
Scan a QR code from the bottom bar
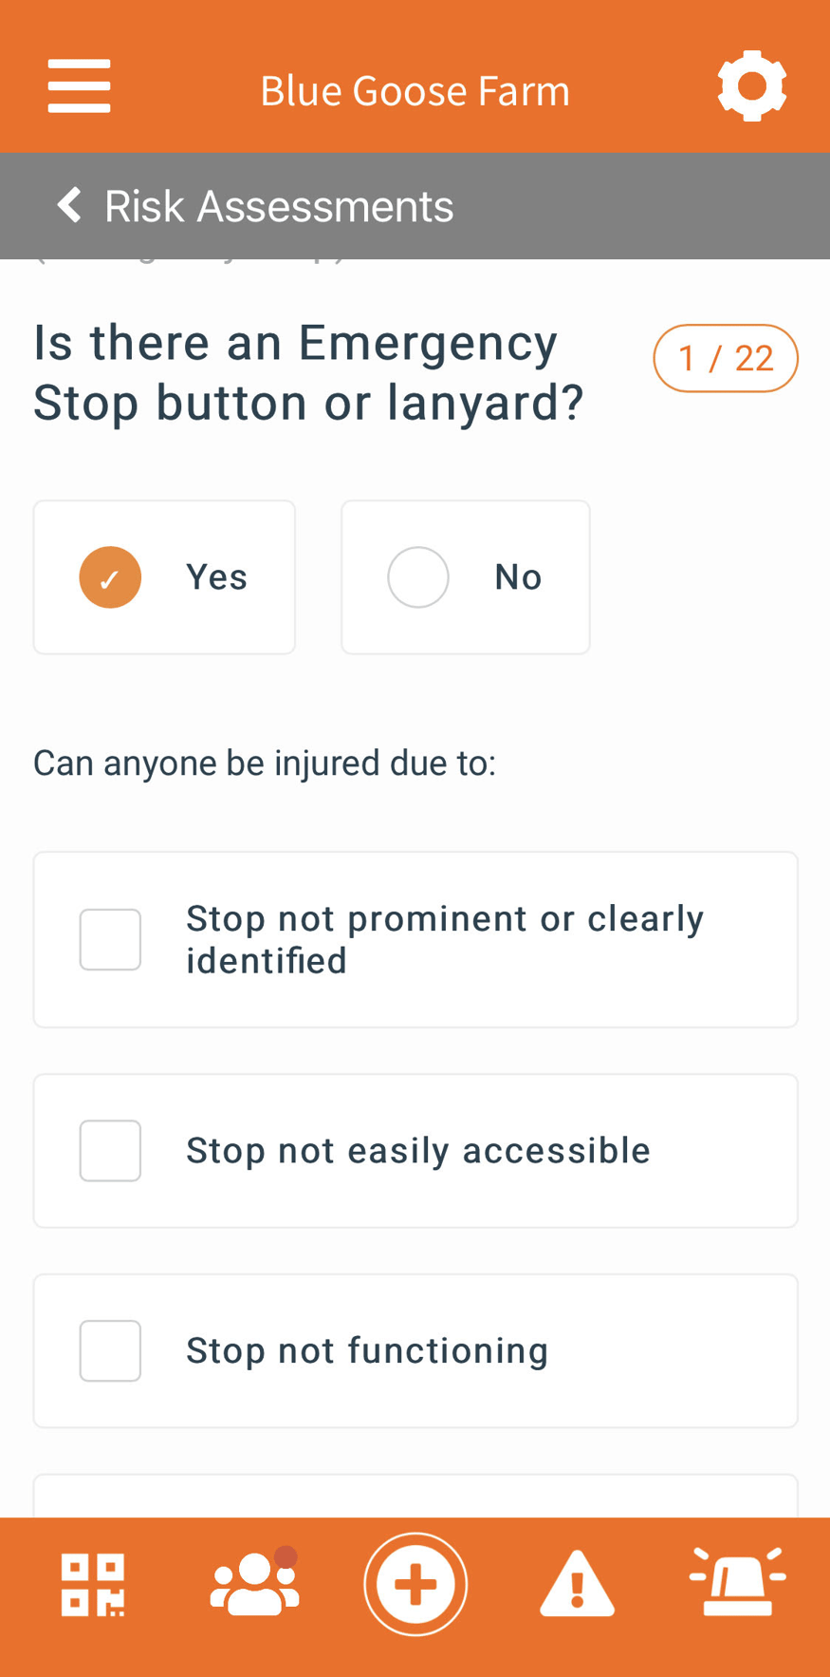click(91, 1583)
